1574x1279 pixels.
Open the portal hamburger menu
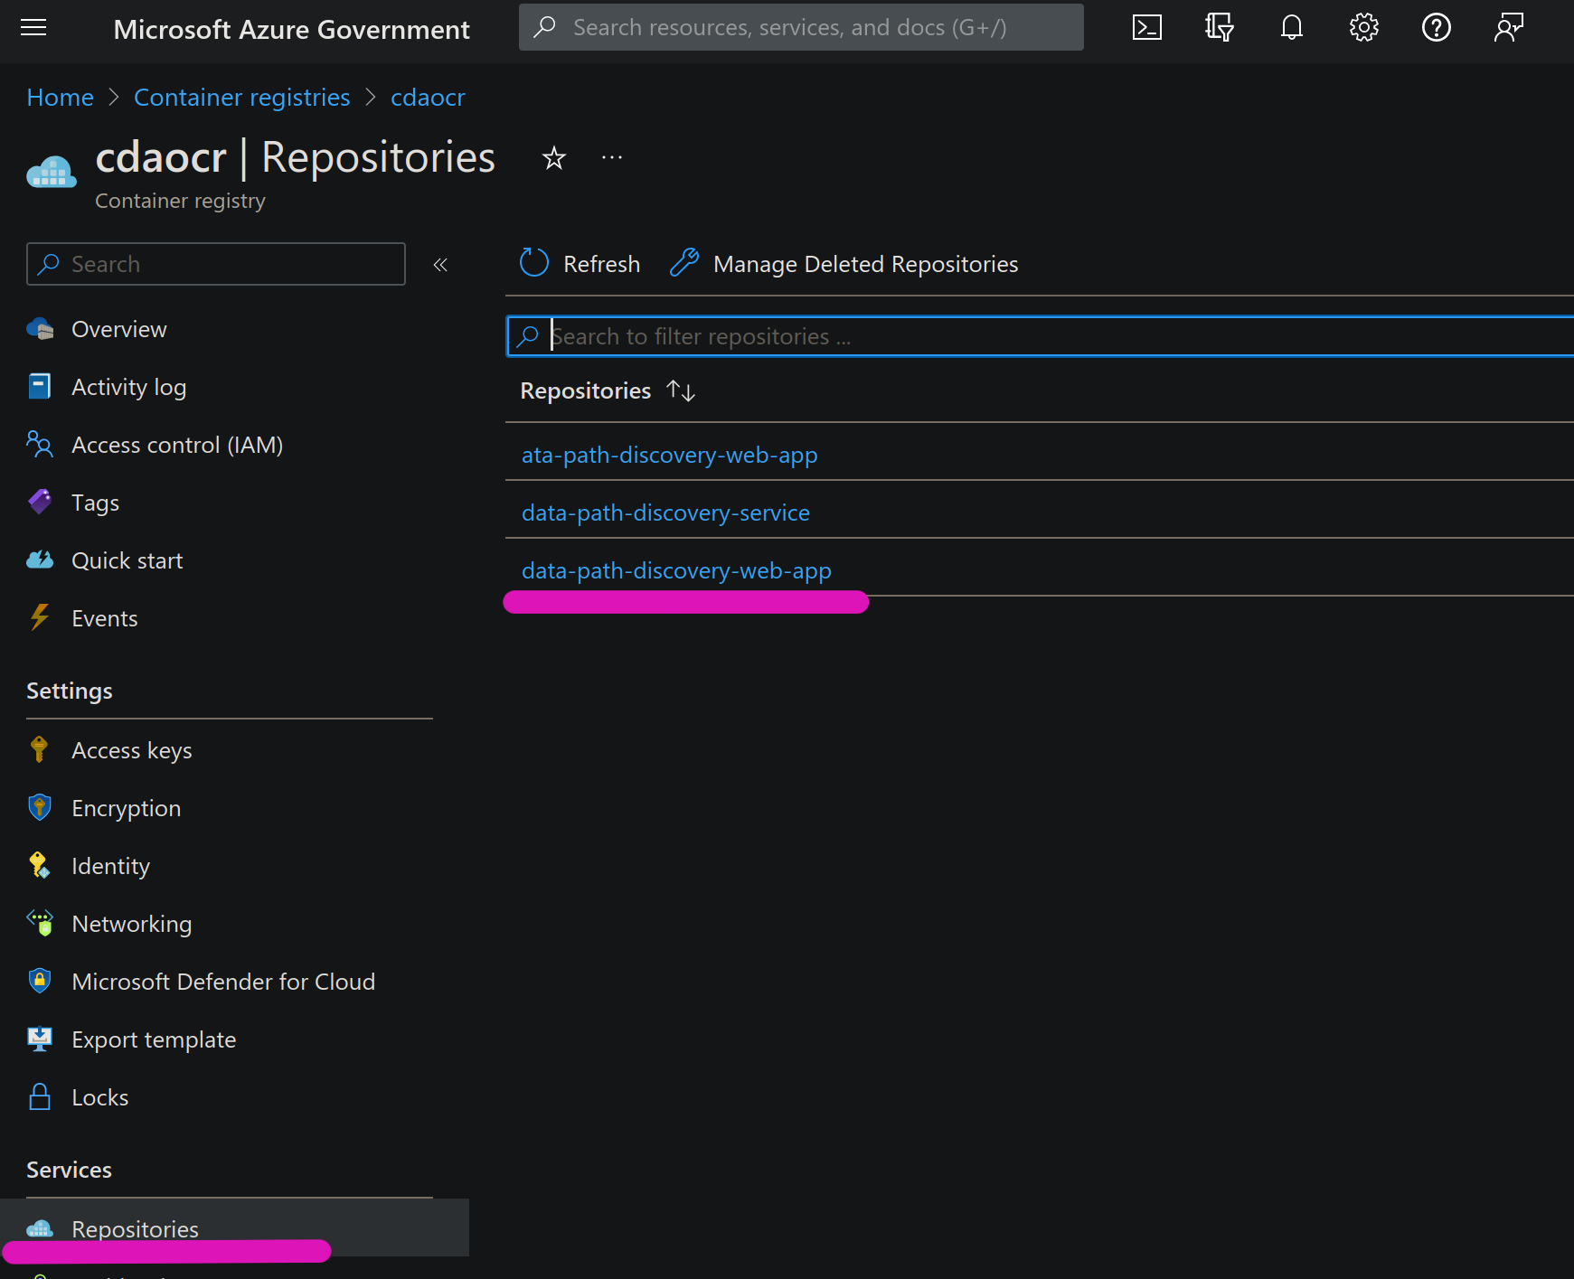pyautogui.click(x=33, y=28)
